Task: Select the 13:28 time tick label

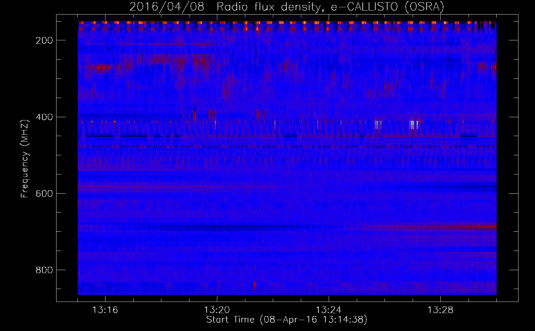Action: tap(440, 310)
